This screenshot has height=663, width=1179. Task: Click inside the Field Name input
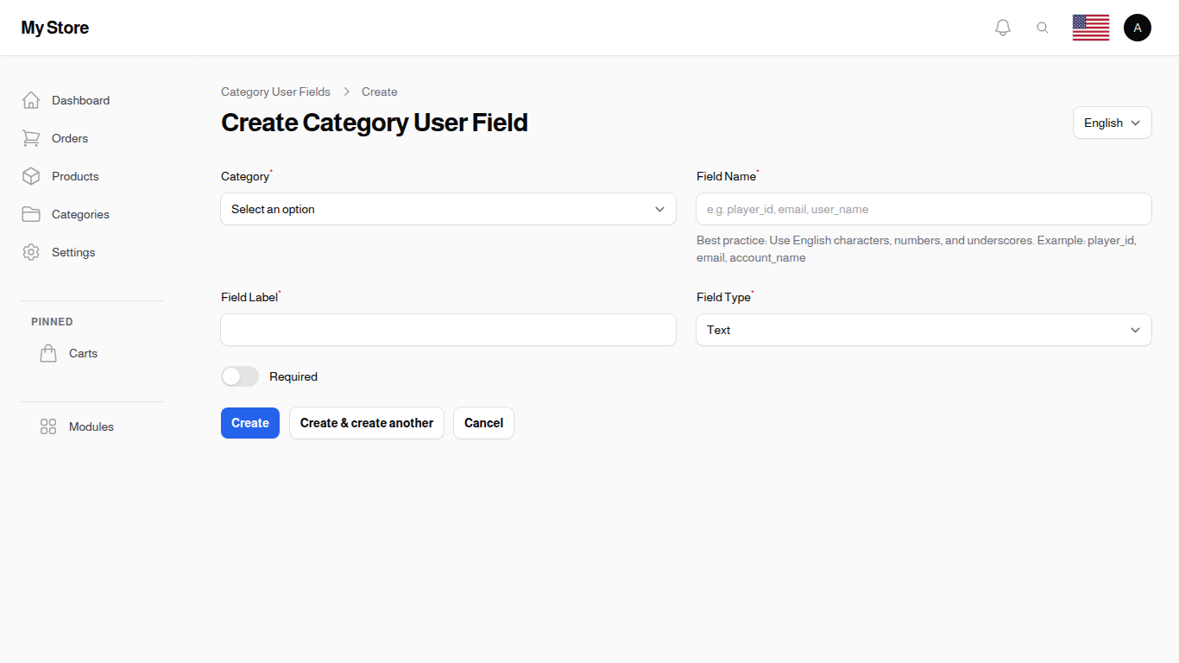924,209
